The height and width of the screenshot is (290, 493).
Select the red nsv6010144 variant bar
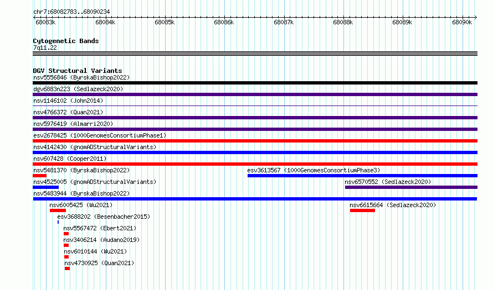click(66, 257)
